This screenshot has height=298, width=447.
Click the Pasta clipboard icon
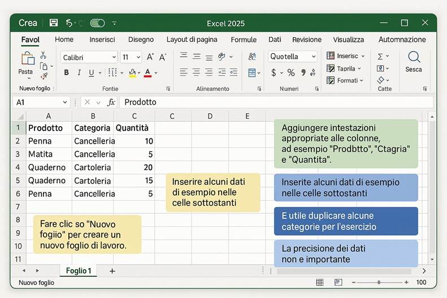pyautogui.click(x=27, y=59)
